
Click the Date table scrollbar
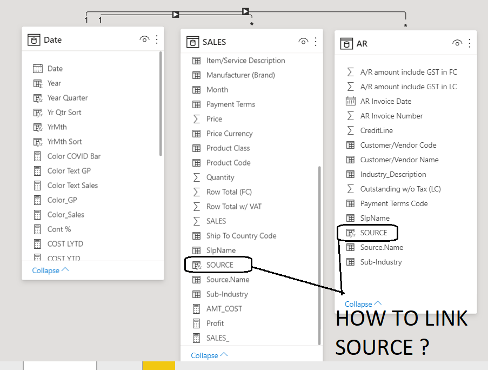pos(161,104)
